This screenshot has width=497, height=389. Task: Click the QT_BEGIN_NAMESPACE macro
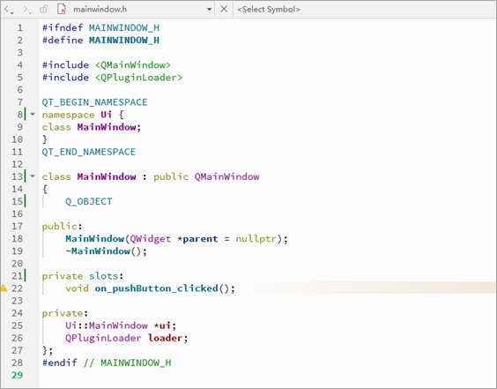[95, 102]
